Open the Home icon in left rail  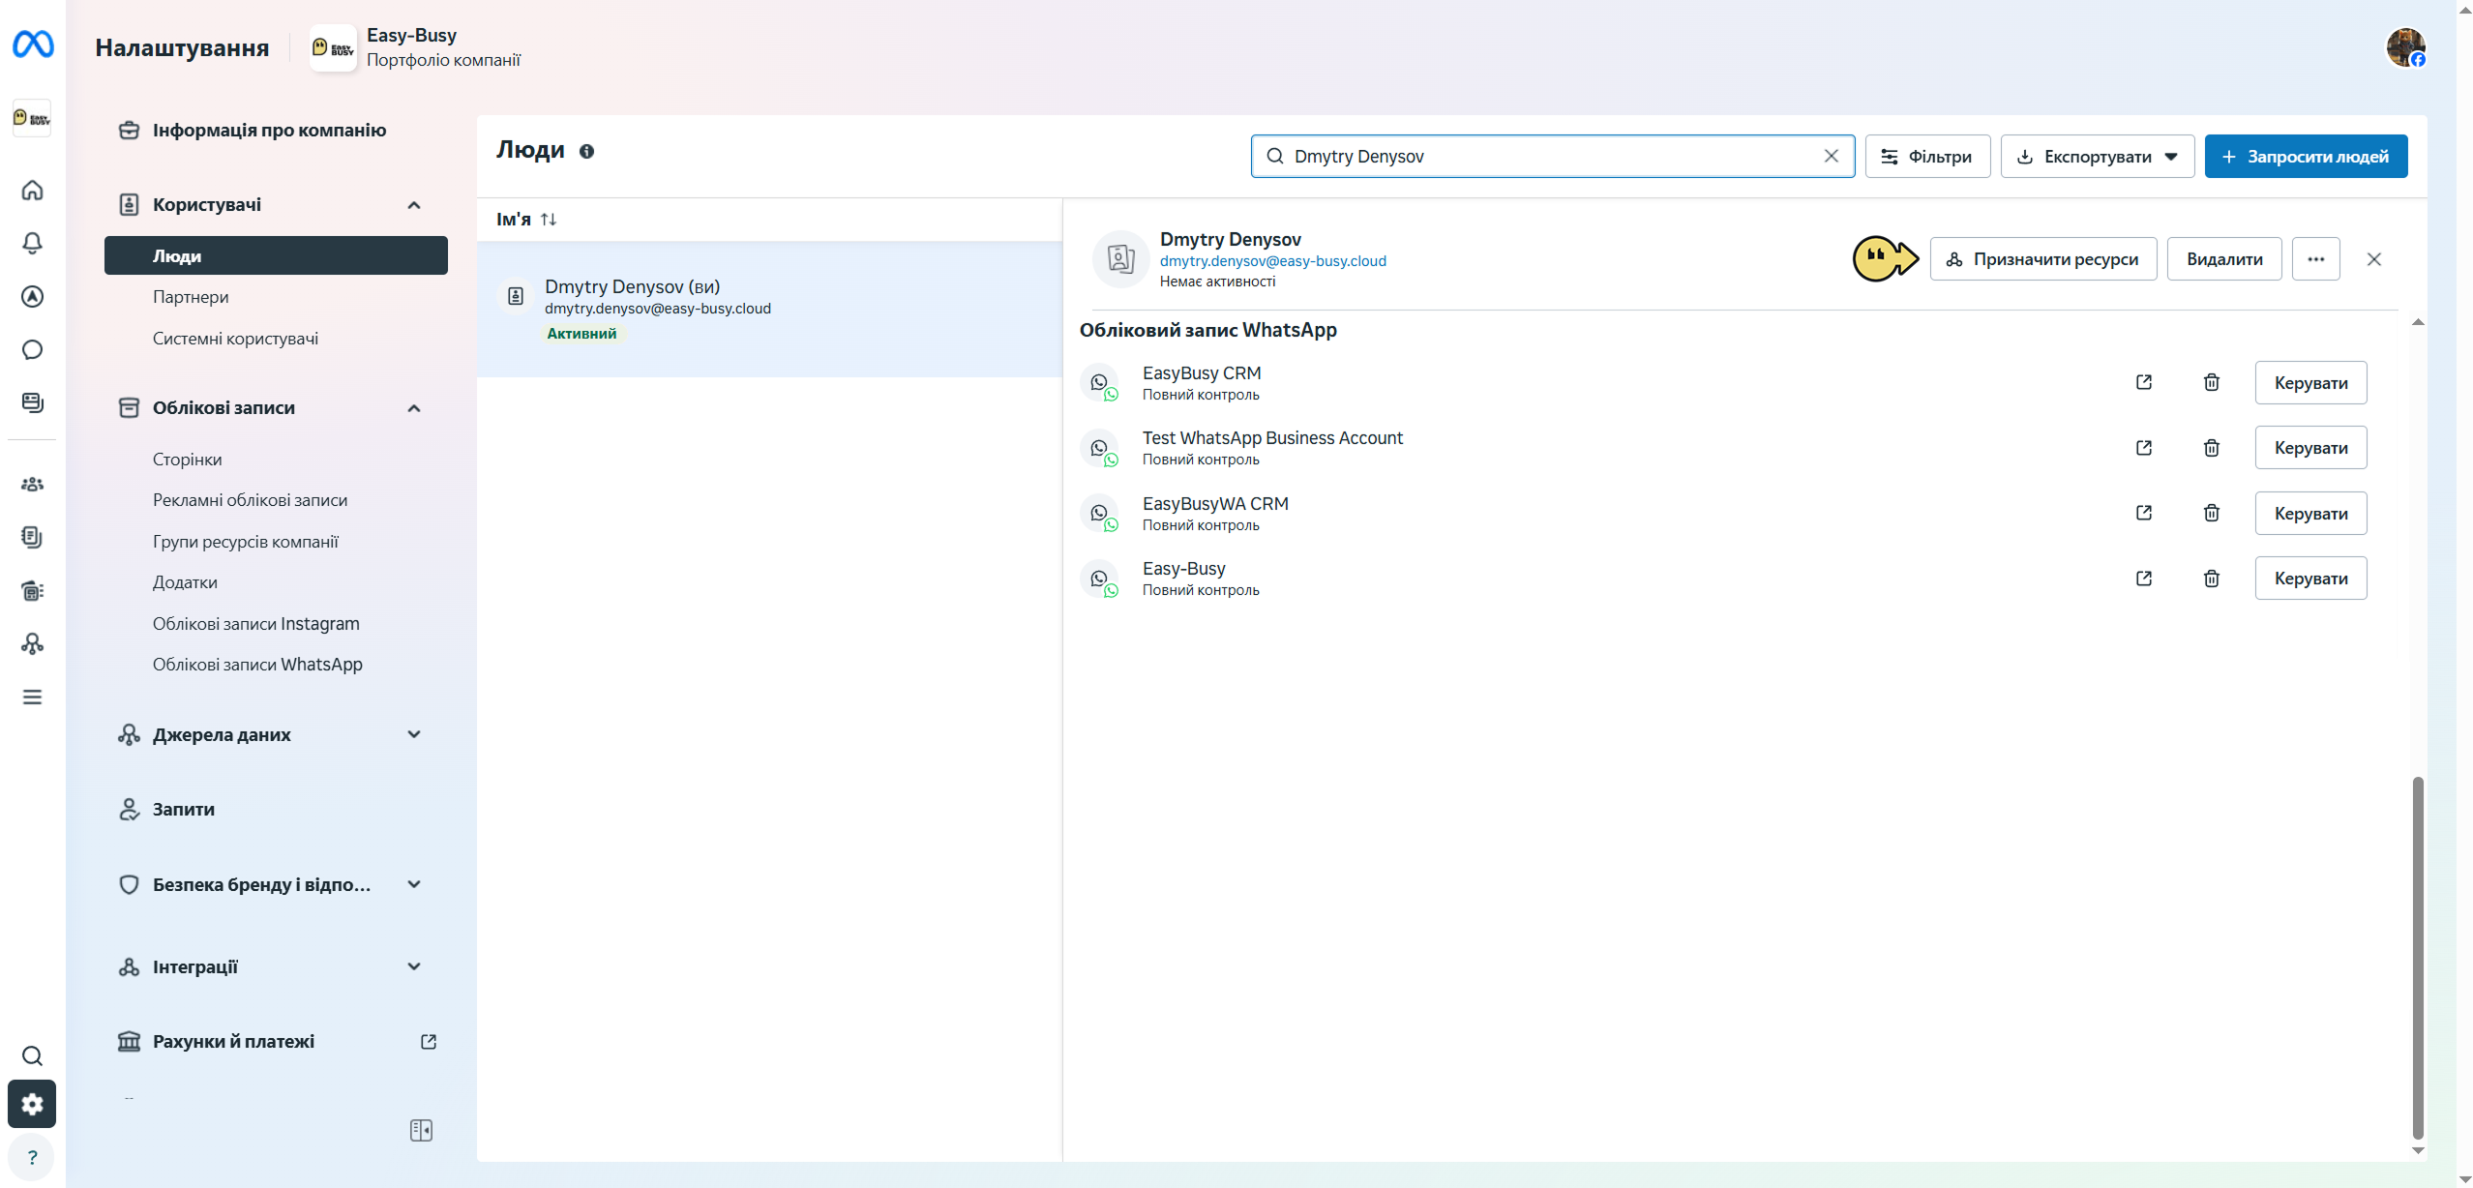(32, 190)
